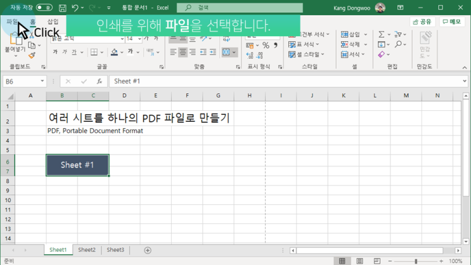The image size is (471, 265).
Task: Click the Sort and Filter icon
Action: point(398,35)
